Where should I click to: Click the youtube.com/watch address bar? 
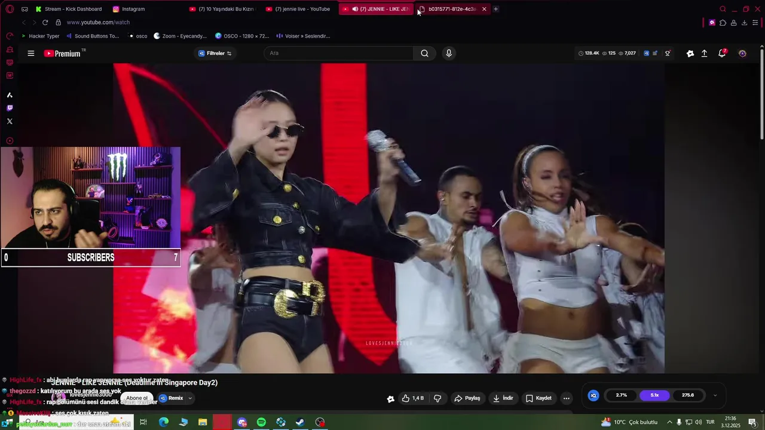pos(98,22)
